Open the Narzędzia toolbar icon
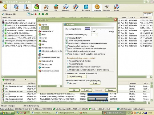Screen dimensions: 154x115 point(107,8)
